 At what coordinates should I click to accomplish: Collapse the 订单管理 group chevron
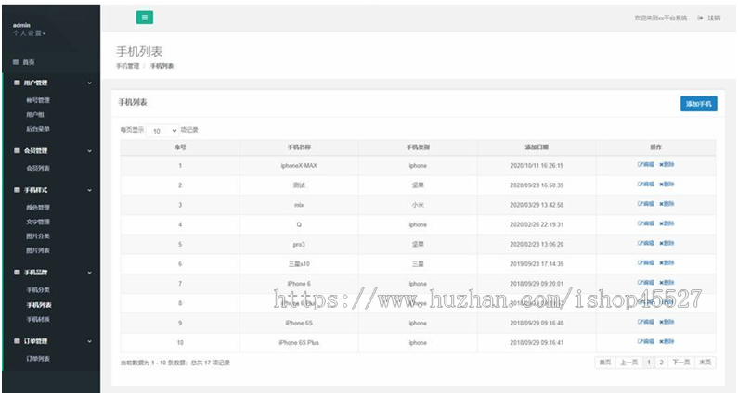point(89,341)
